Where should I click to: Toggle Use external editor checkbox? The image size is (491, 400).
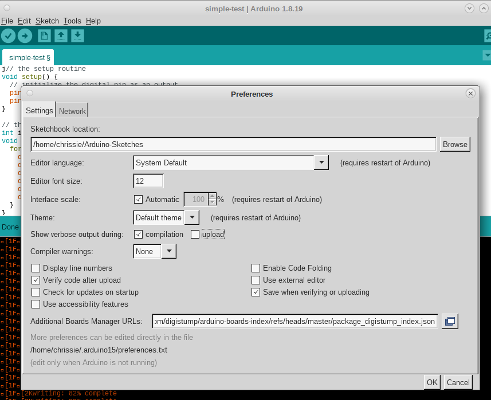(256, 280)
